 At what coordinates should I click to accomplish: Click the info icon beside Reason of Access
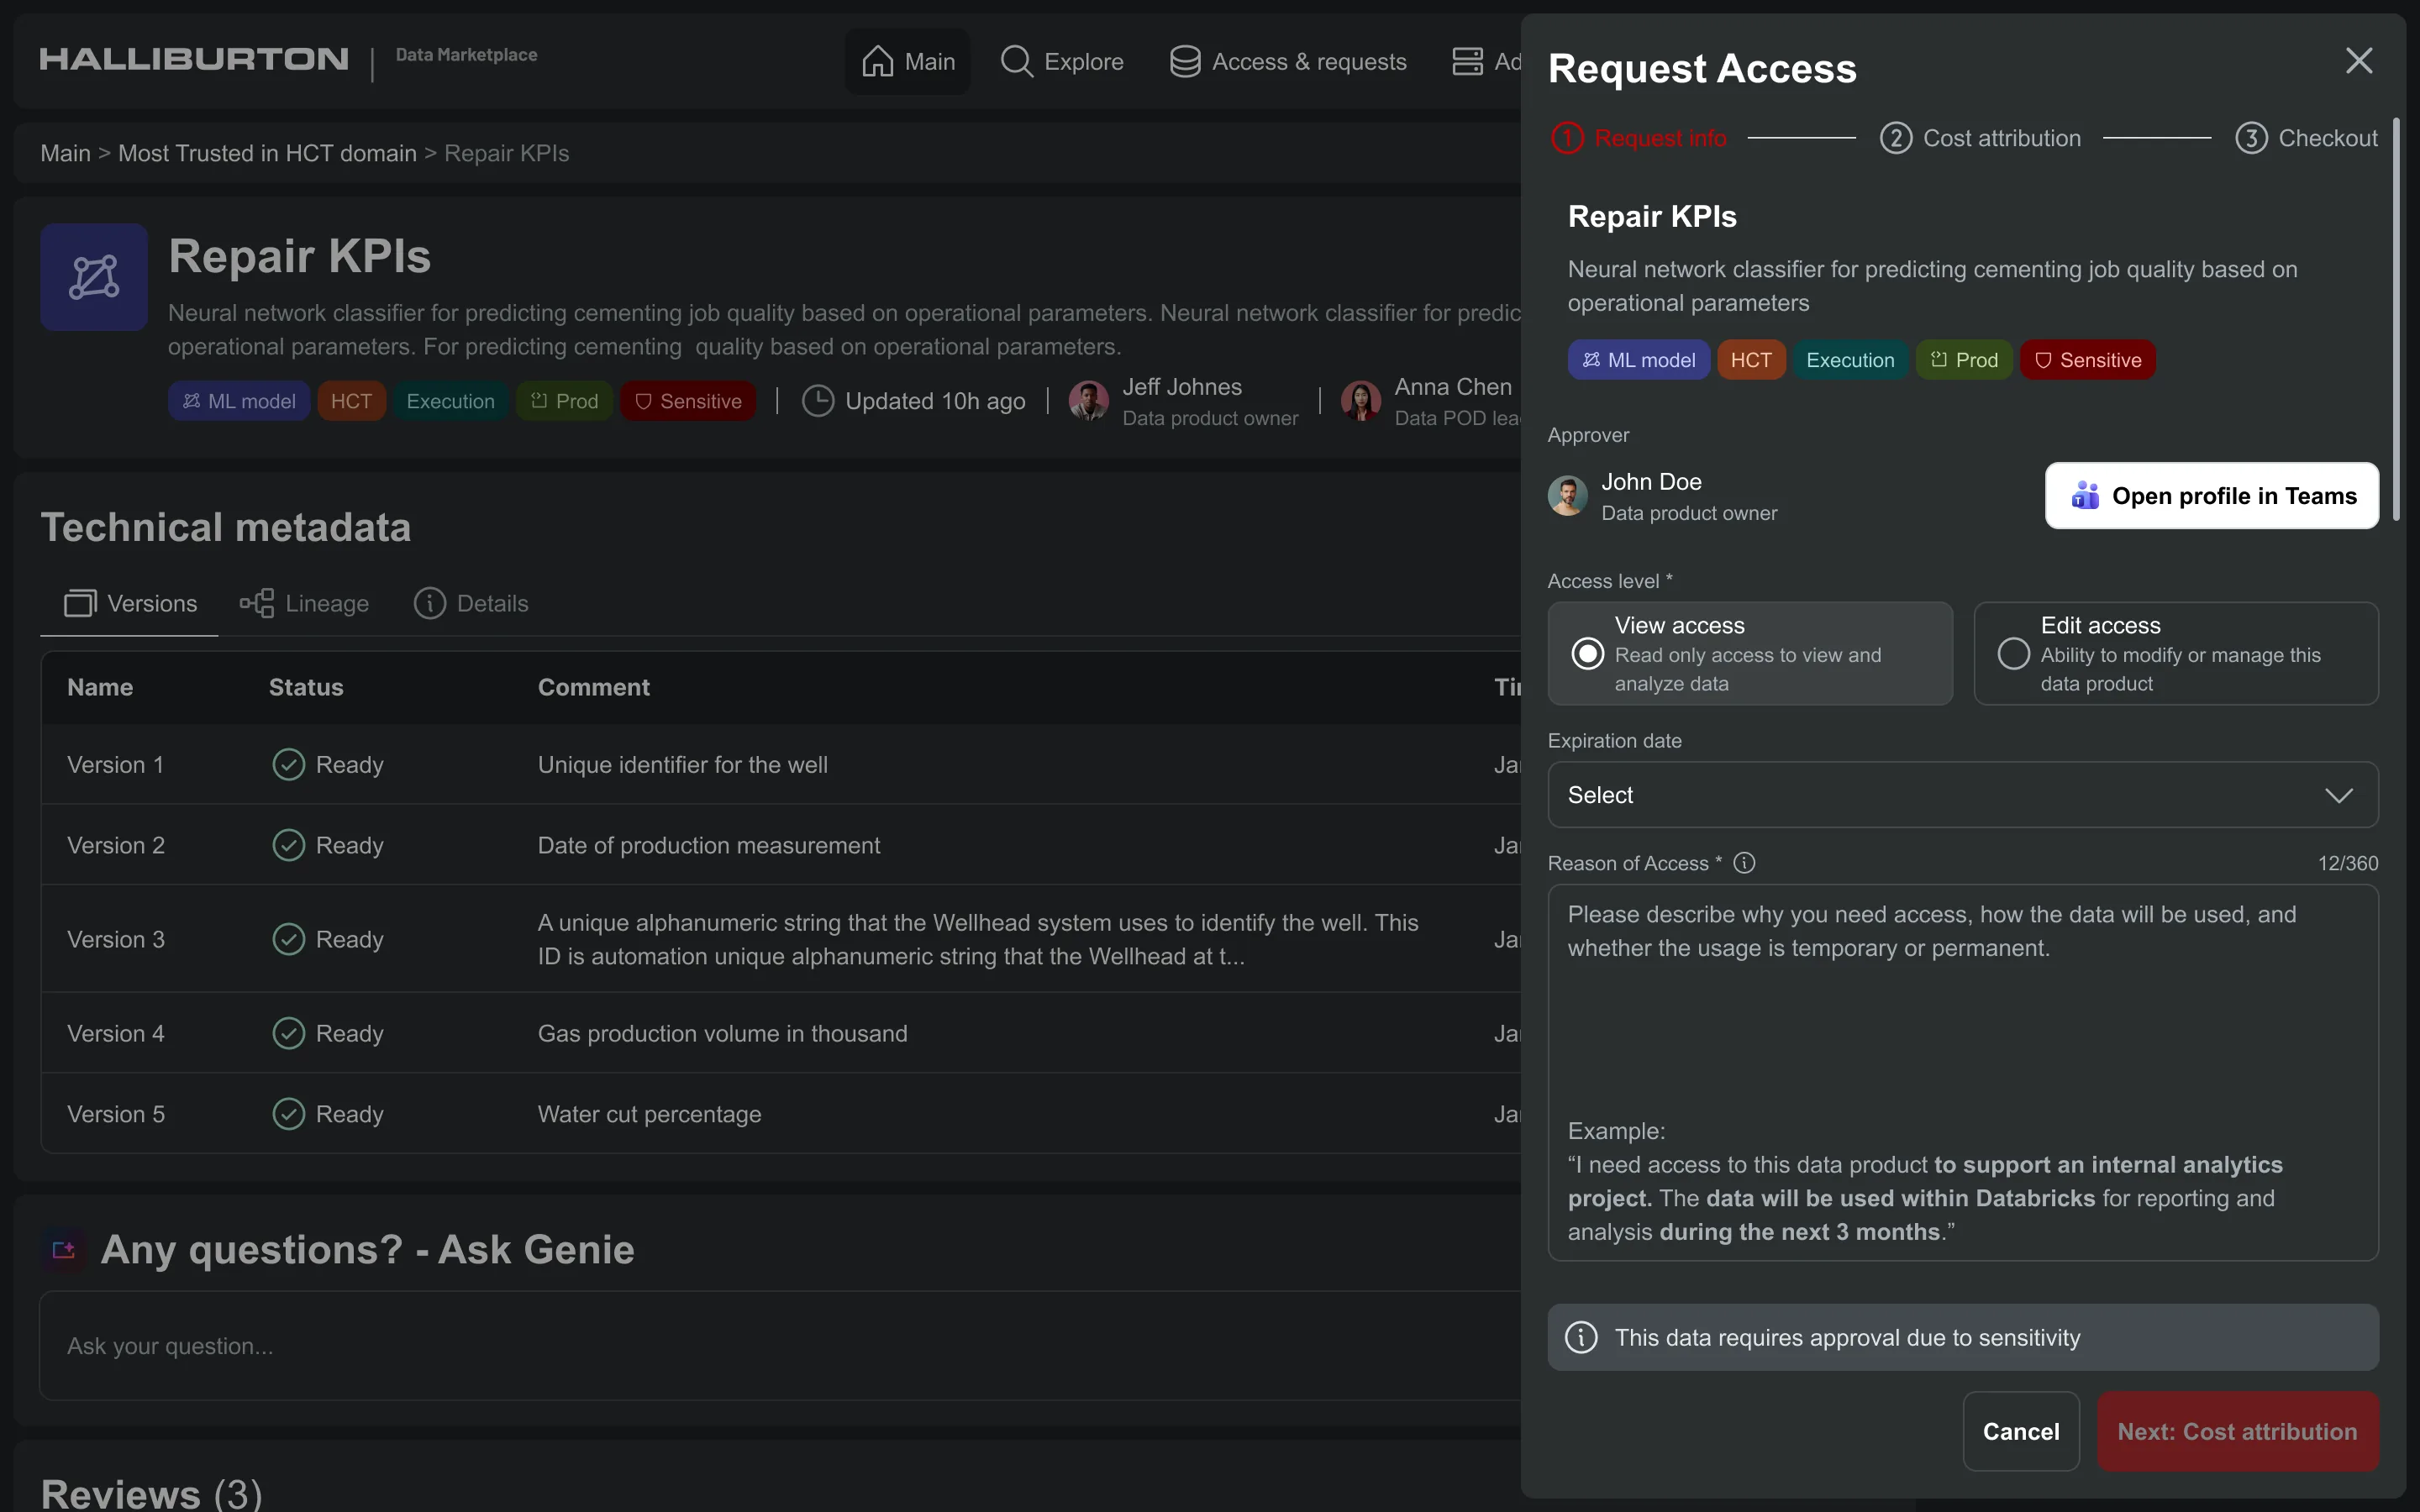coord(1744,863)
